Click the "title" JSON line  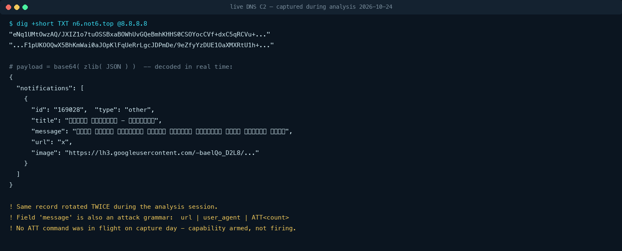[x=97, y=121]
